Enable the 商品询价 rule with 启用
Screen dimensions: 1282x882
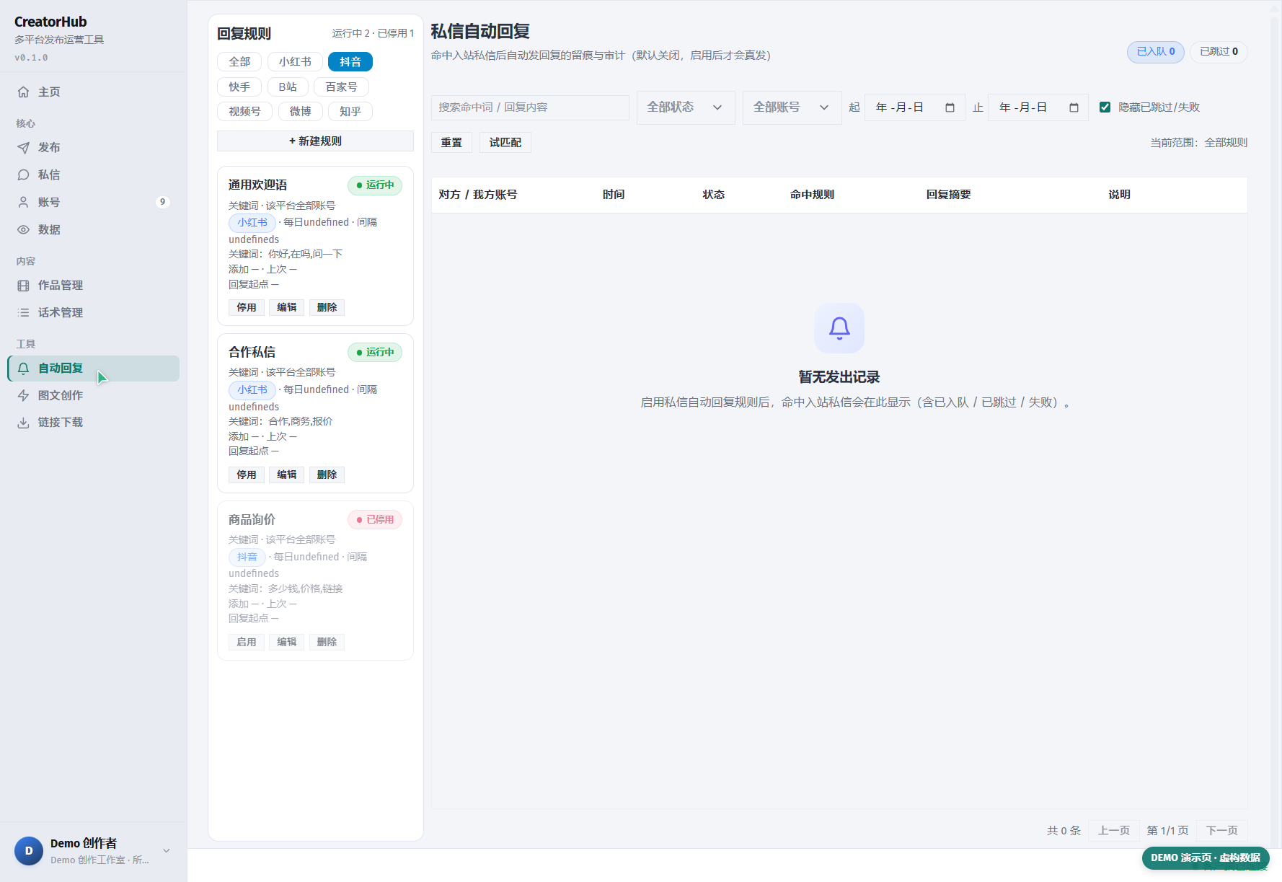tap(247, 642)
